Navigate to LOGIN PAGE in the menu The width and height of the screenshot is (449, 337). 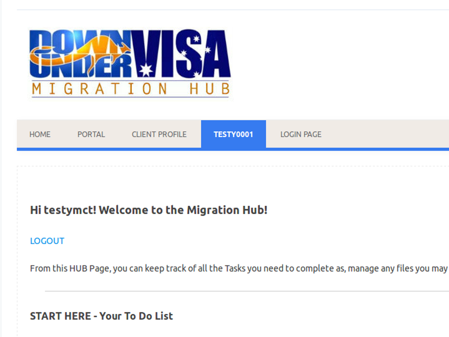pos(301,134)
